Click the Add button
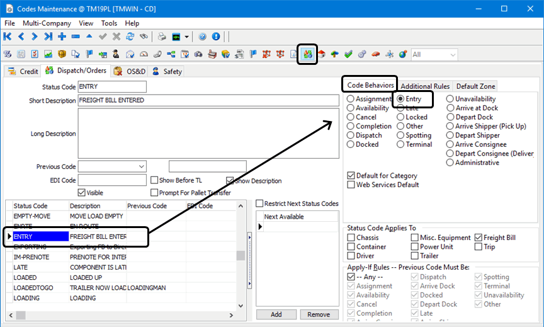The height and width of the screenshot is (327, 544). point(276,314)
